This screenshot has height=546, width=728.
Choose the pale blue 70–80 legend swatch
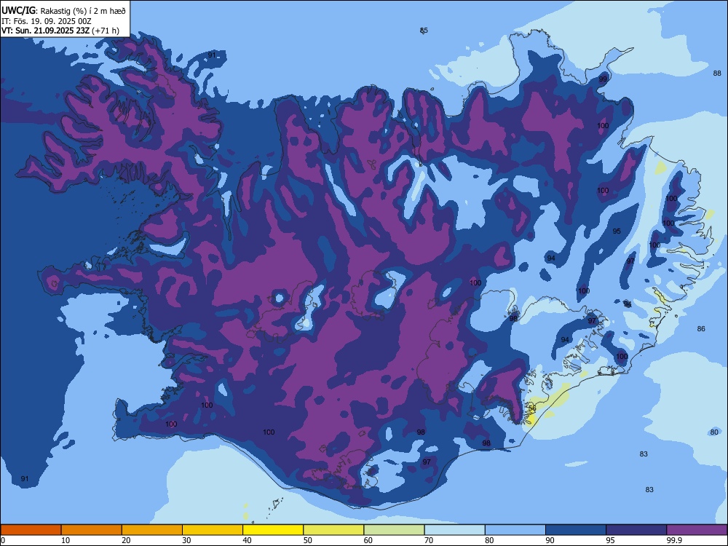(454, 530)
